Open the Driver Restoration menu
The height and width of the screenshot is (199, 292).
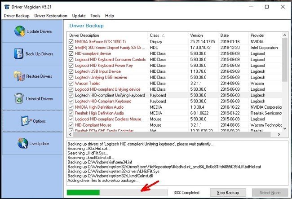pos(51,16)
